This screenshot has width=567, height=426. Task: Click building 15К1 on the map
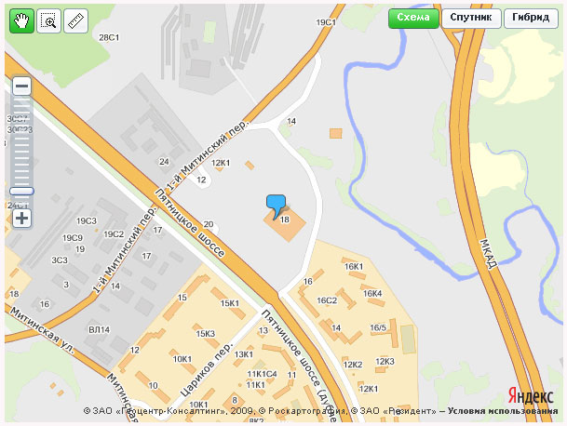230,303
